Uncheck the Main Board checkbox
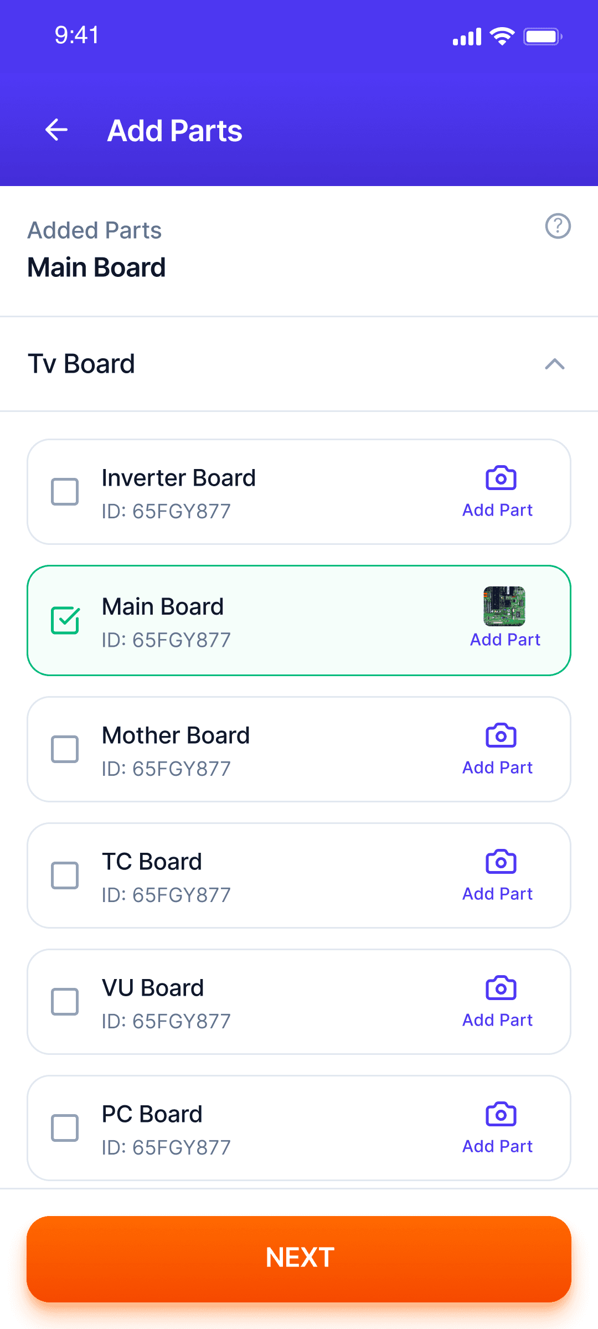The image size is (598, 1329). (x=65, y=620)
